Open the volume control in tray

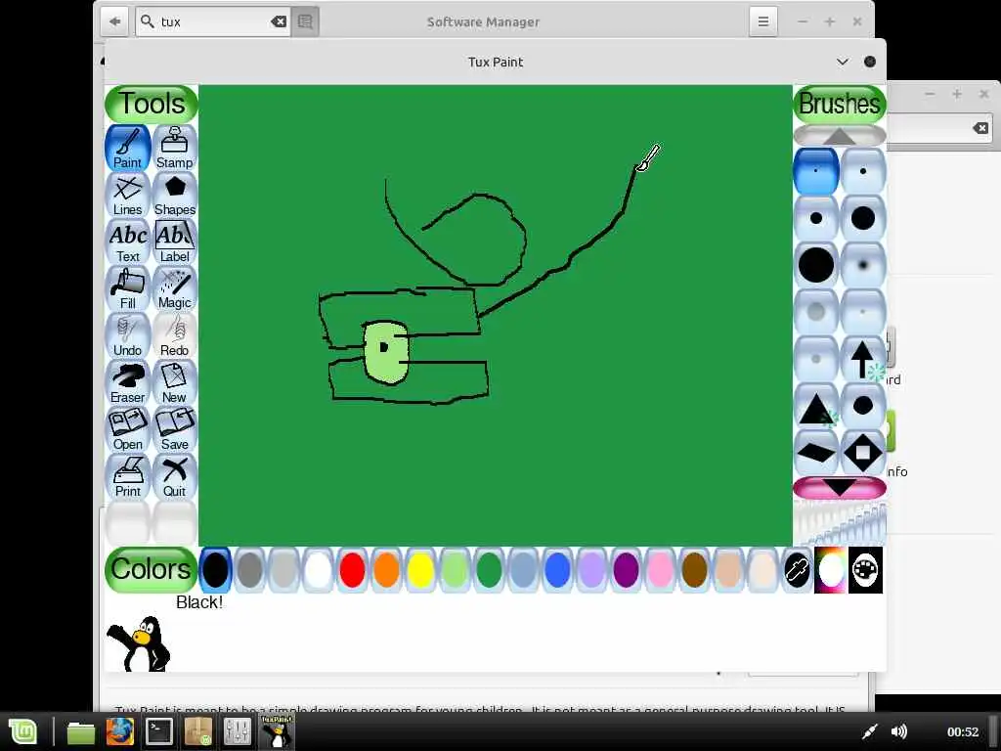point(899,731)
